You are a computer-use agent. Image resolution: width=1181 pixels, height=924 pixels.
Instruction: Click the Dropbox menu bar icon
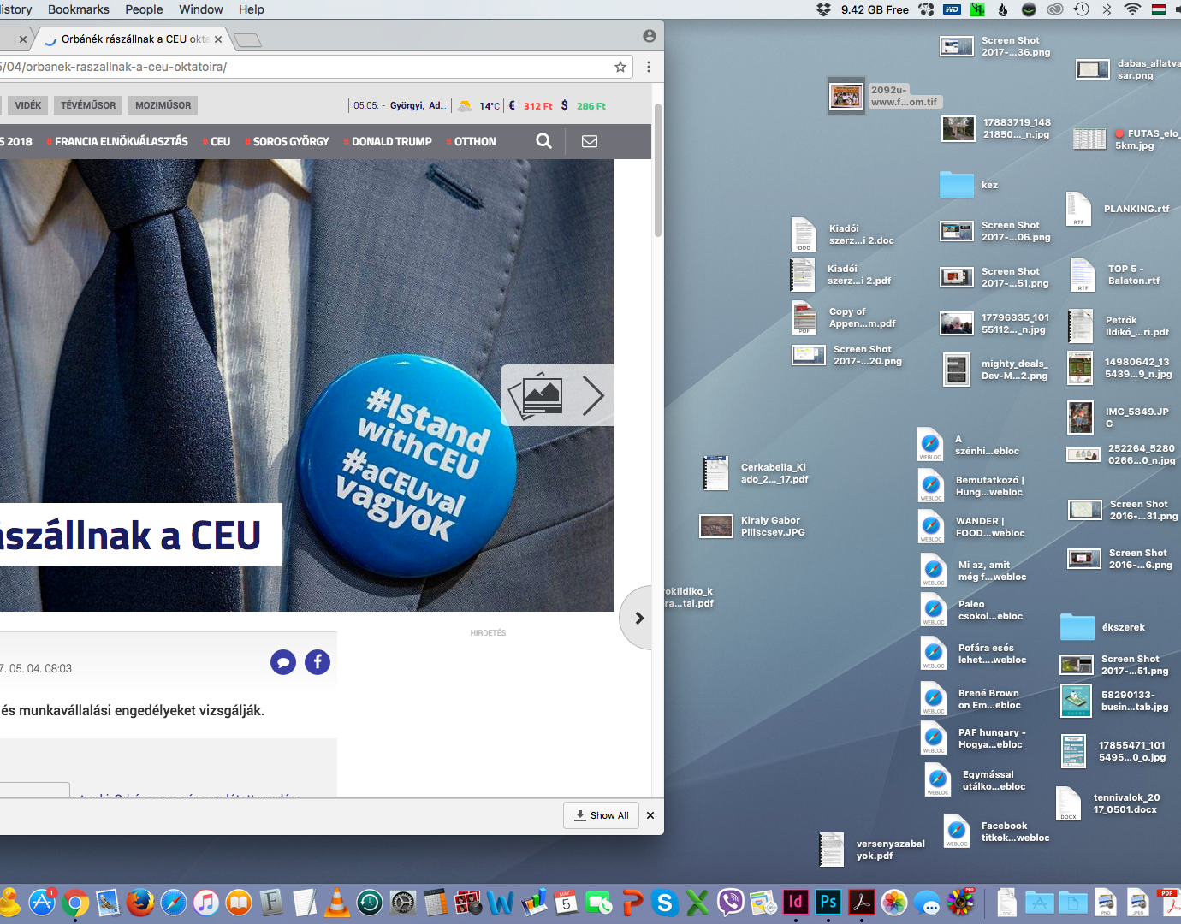click(x=823, y=9)
